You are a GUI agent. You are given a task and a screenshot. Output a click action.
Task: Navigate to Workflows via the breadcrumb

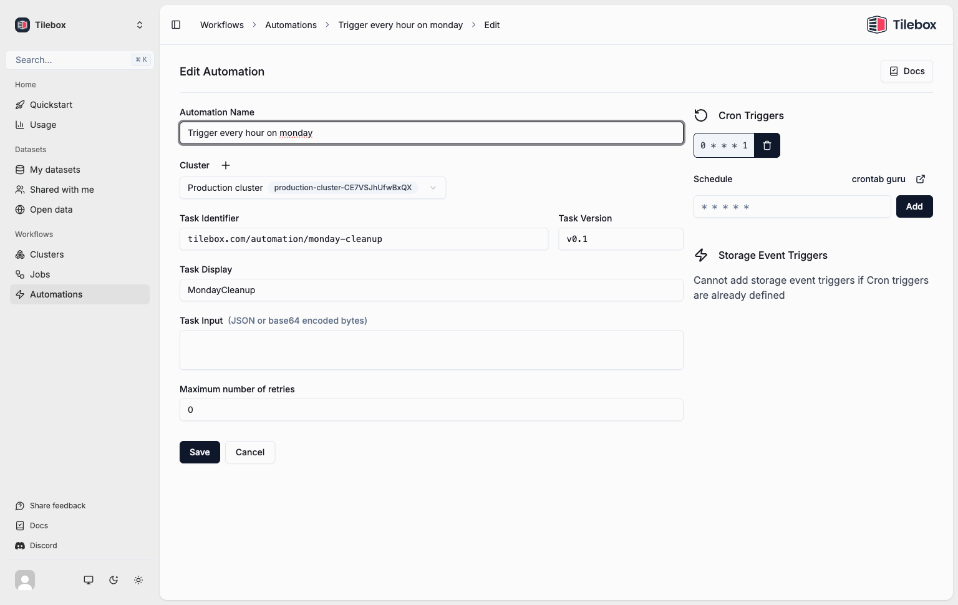point(221,25)
